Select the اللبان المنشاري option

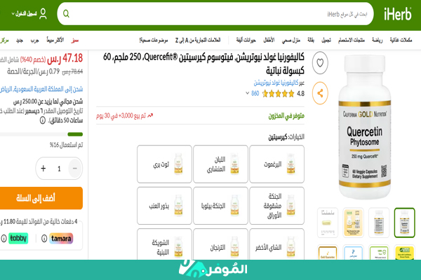click(x=220, y=164)
